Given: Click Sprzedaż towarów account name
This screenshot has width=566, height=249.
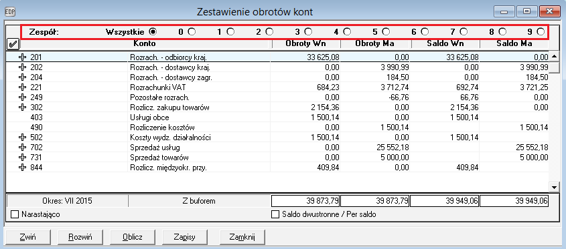Looking at the screenshot, I should tap(159, 158).
